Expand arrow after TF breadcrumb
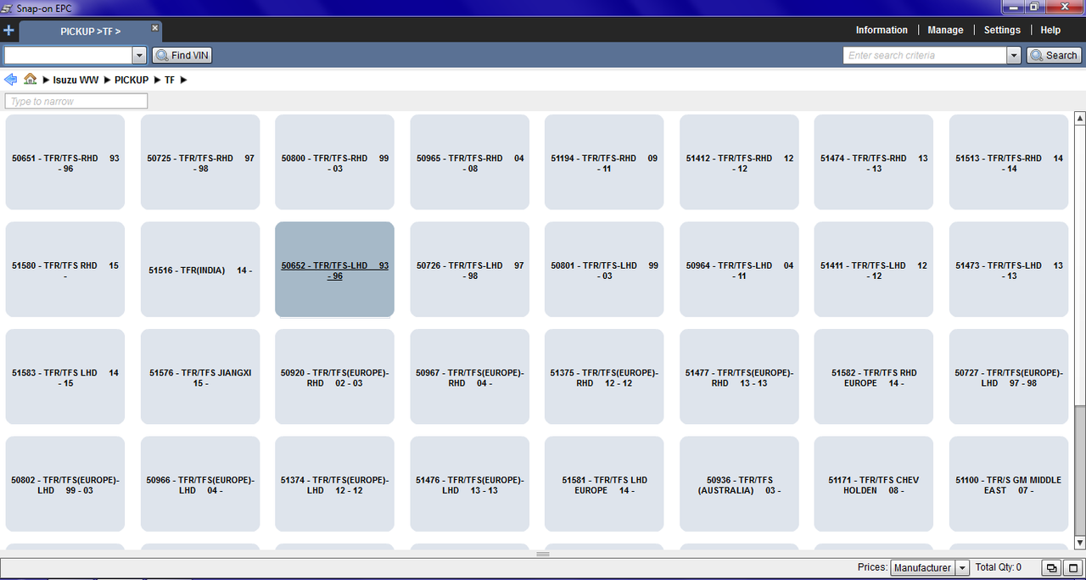 (x=183, y=80)
